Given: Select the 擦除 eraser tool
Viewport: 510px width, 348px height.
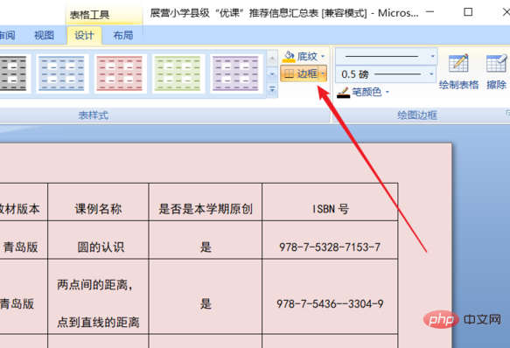Looking at the screenshot, I should [496, 72].
